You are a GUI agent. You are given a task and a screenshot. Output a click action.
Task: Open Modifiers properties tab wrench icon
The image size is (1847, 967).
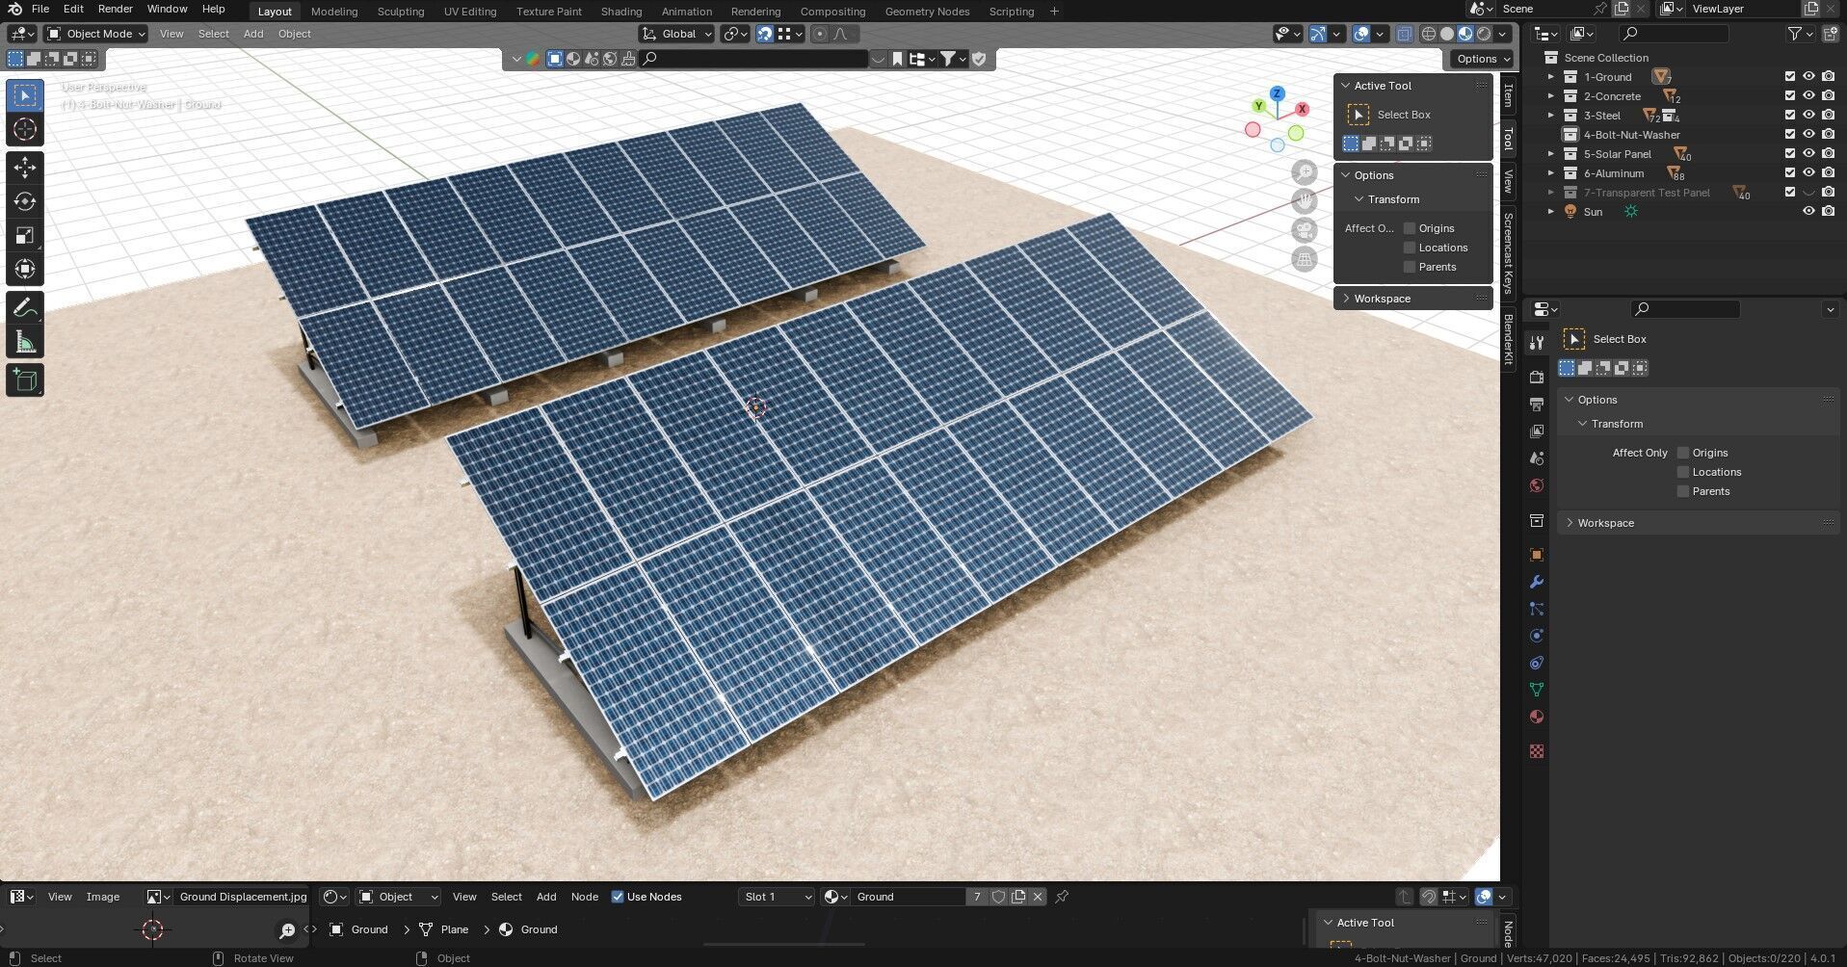(1537, 582)
